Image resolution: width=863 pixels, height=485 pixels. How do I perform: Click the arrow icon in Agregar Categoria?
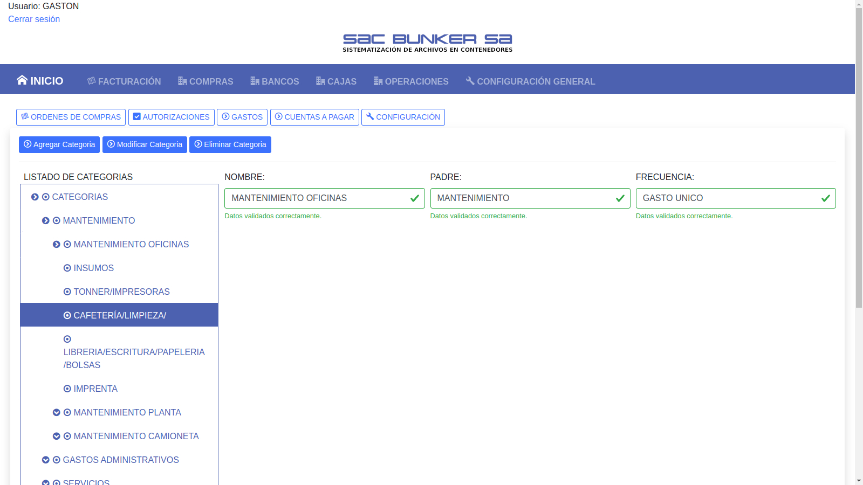pos(28,144)
